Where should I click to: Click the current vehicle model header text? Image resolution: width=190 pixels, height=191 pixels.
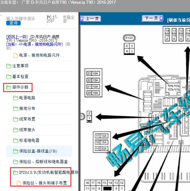pyautogui.click(x=58, y=3)
